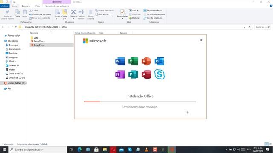Click the Instalando Office progress bar
Image resolution: width=273 pixels, height=153 pixels.
click(x=140, y=102)
